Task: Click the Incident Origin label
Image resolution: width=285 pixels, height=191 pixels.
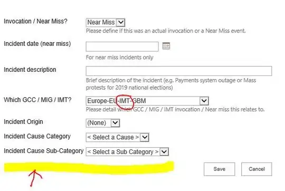Action: 23,122
